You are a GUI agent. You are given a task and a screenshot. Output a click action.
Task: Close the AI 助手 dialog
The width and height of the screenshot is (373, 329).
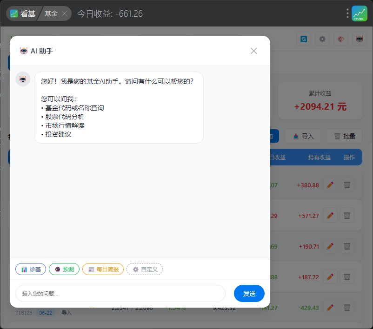pyautogui.click(x=253, y=51)
